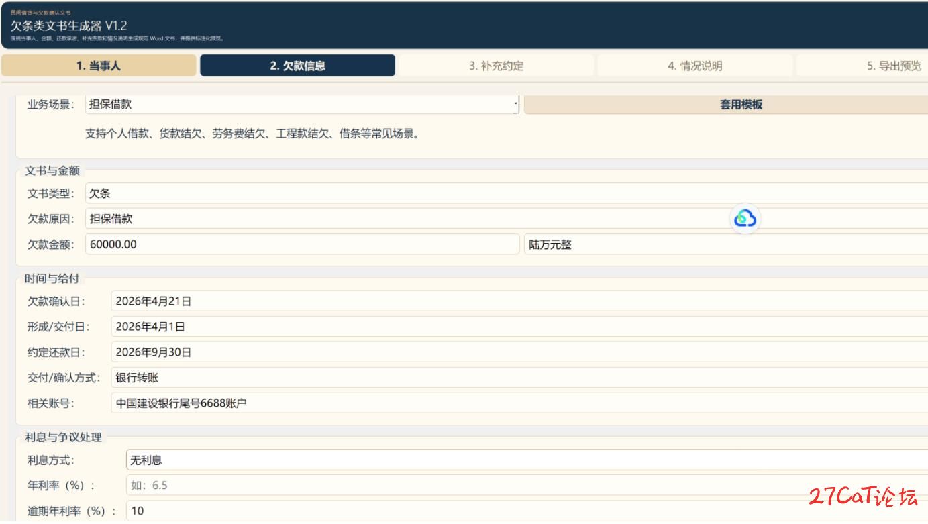Select the 约定还款日 date field
The height and width of the screenshot is (524, 928).
click(x=518, y=352)
